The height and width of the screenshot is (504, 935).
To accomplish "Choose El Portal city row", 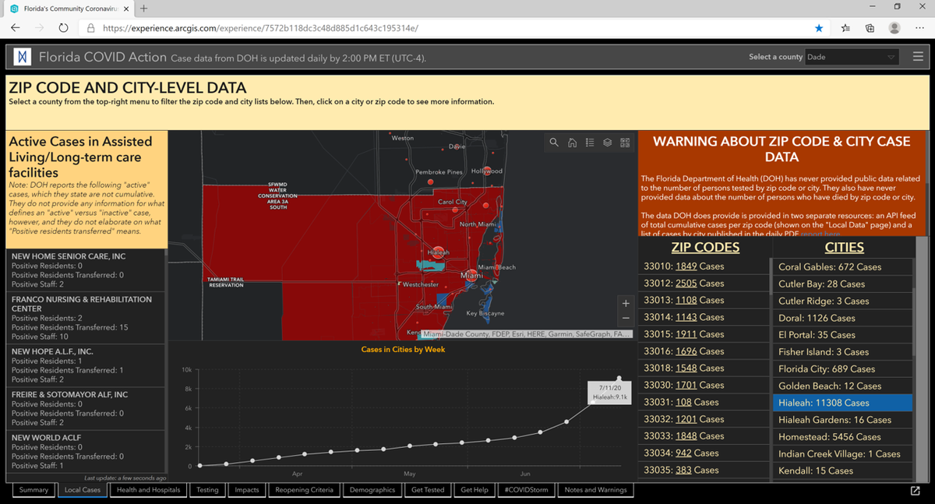I will tap(844, 335).
